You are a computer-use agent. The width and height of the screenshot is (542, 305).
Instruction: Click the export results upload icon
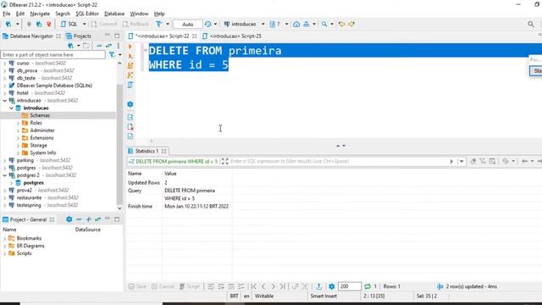[x=319, y=286]
